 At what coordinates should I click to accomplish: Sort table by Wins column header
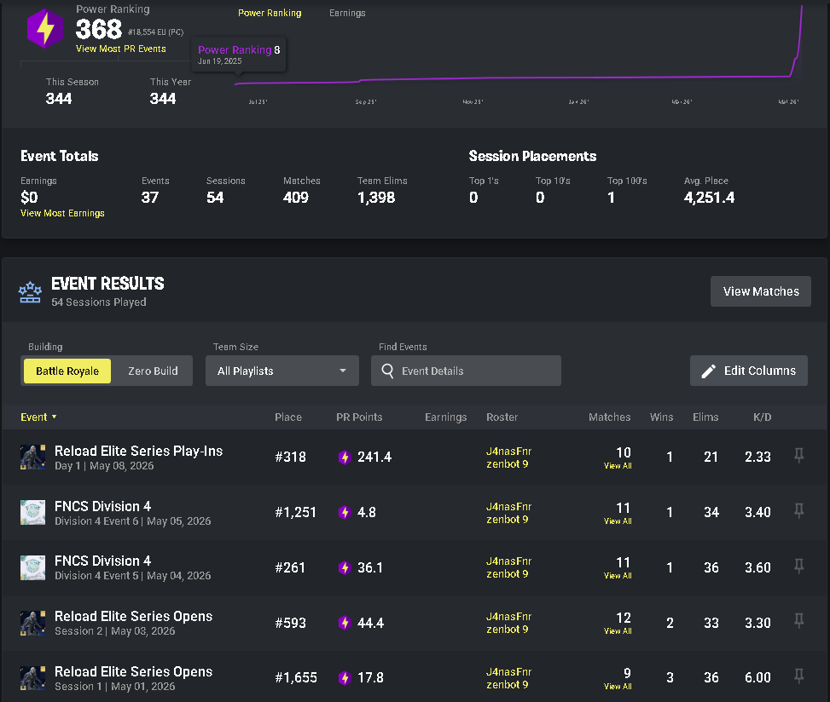pos(661,417)
